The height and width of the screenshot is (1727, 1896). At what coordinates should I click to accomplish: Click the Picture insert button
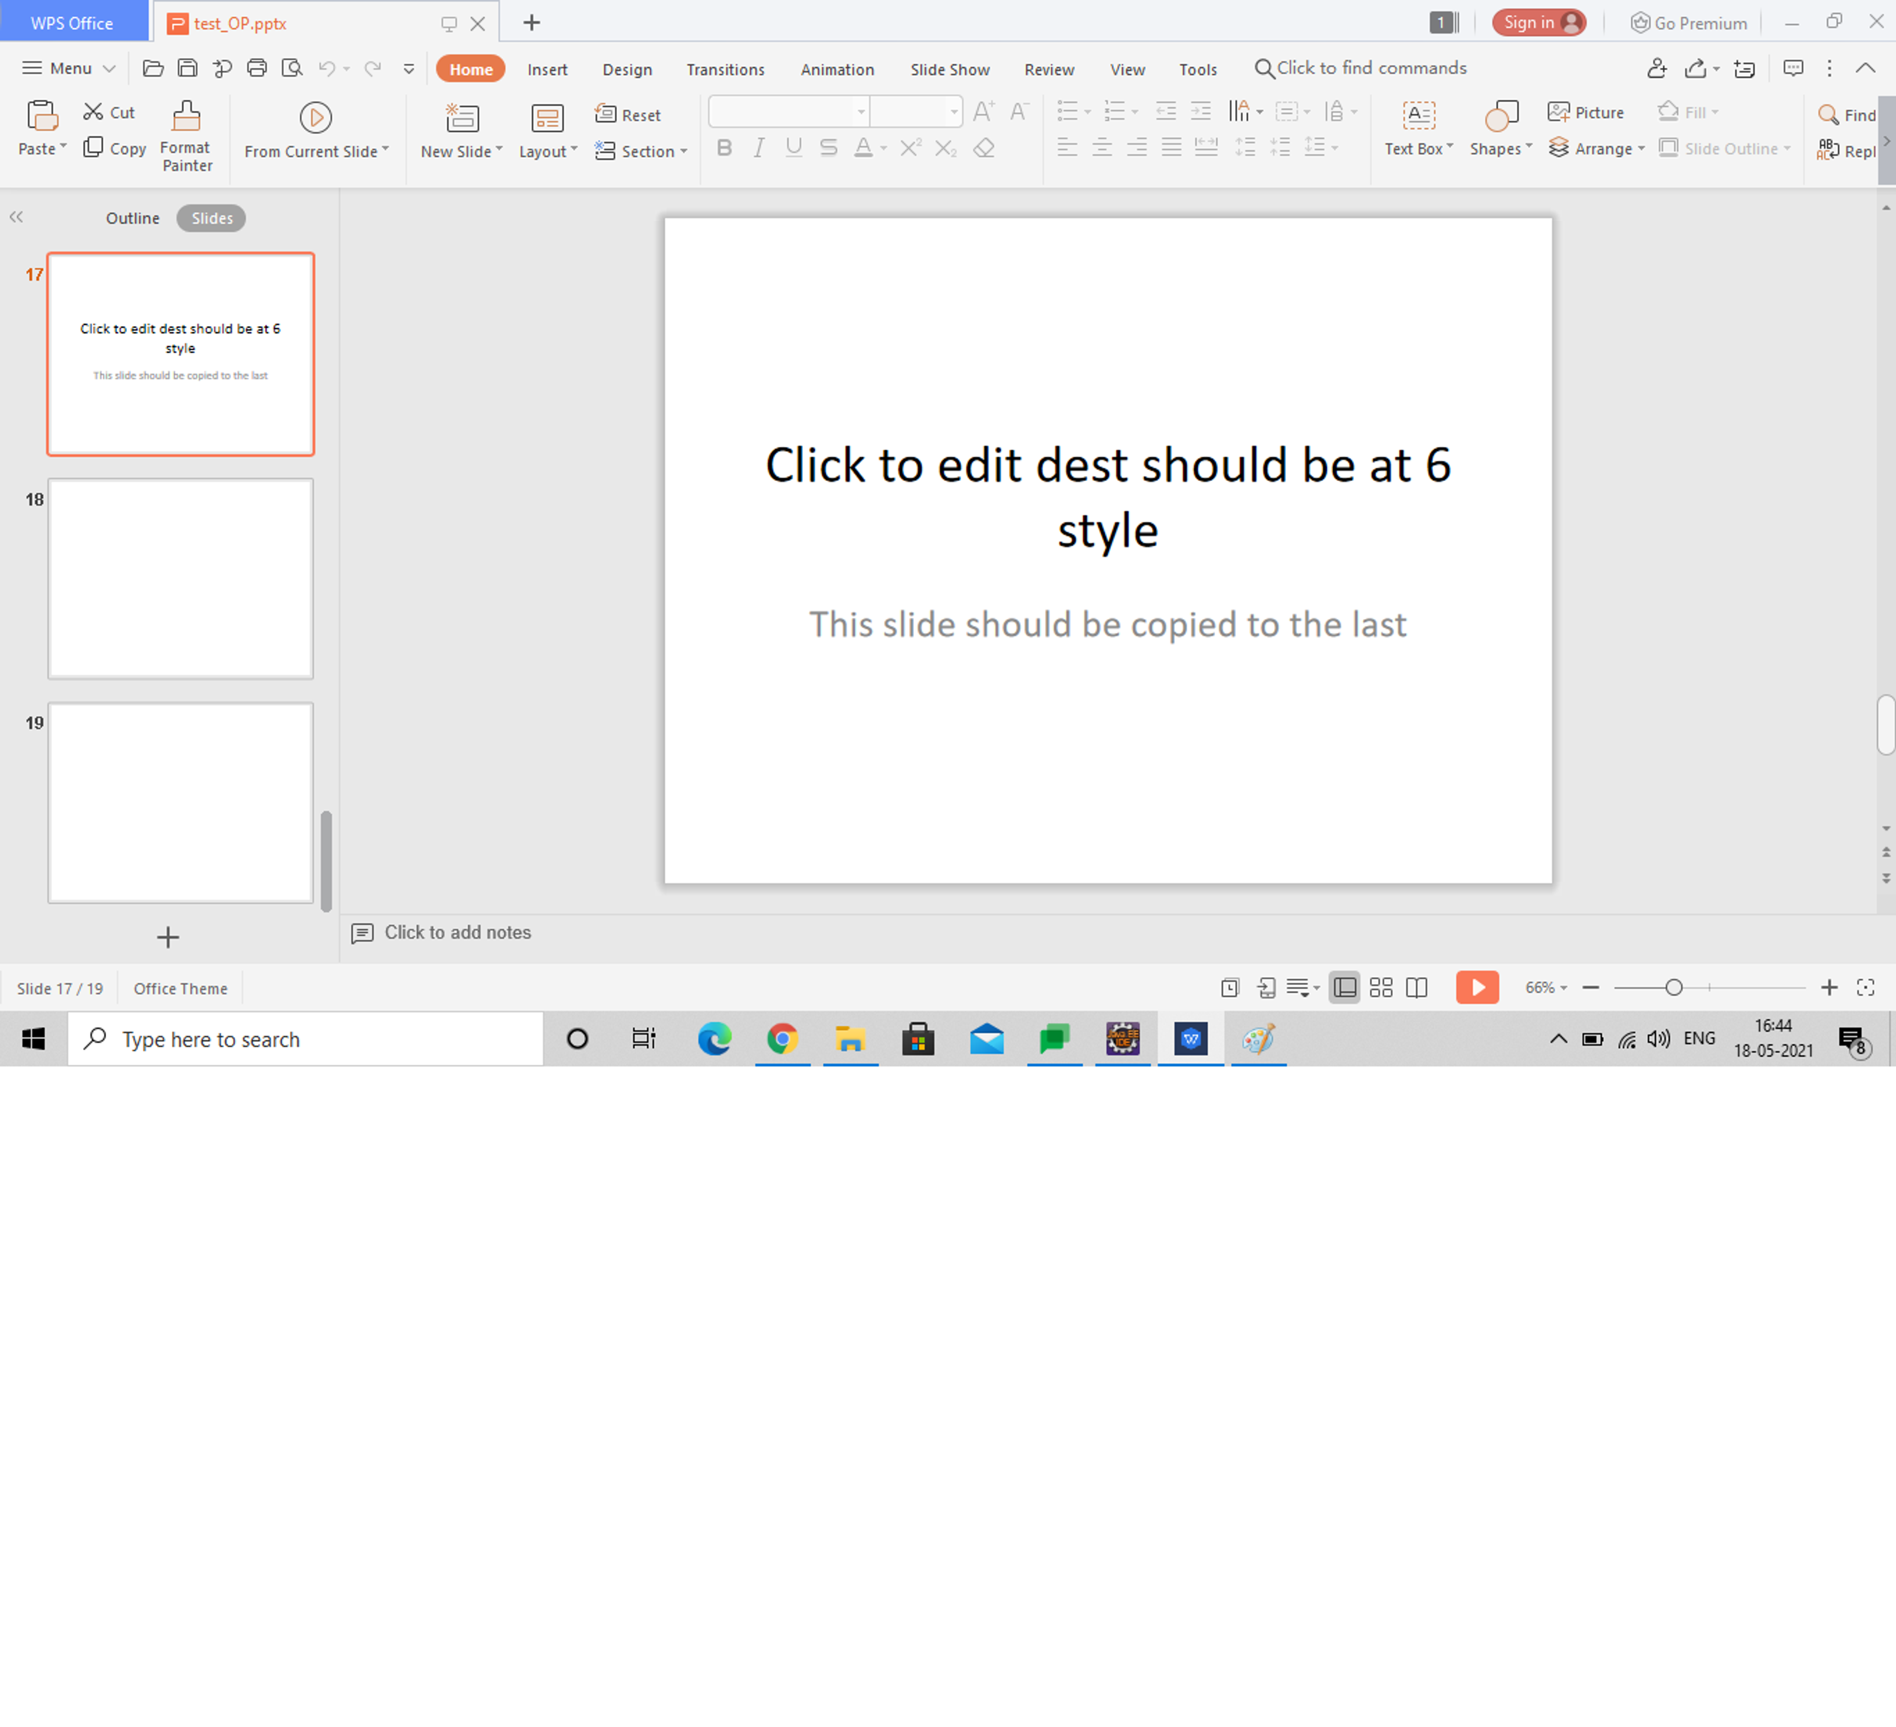(x=1585, y=112)
